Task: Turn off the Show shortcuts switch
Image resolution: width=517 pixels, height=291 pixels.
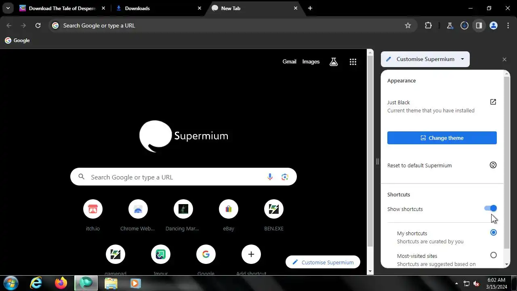Action: click(491, 208)
